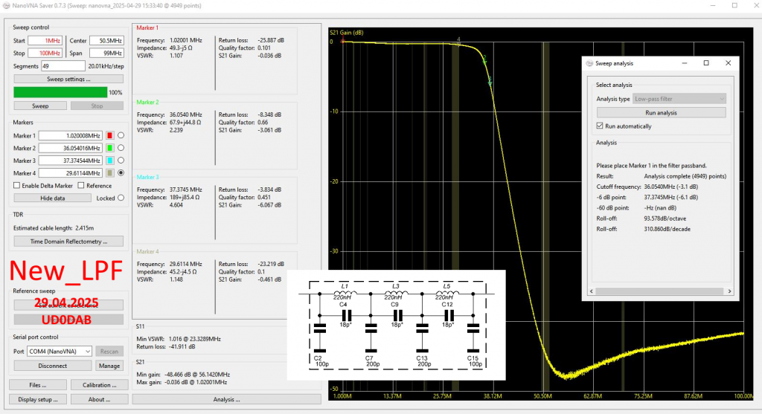Screen dimensions: 762x414
Task: Click Marker 1 frequency field
Action: coord(71,135)
